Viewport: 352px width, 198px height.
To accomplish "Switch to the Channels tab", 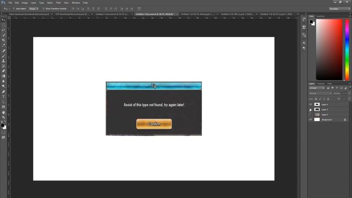I will [321, 84].
